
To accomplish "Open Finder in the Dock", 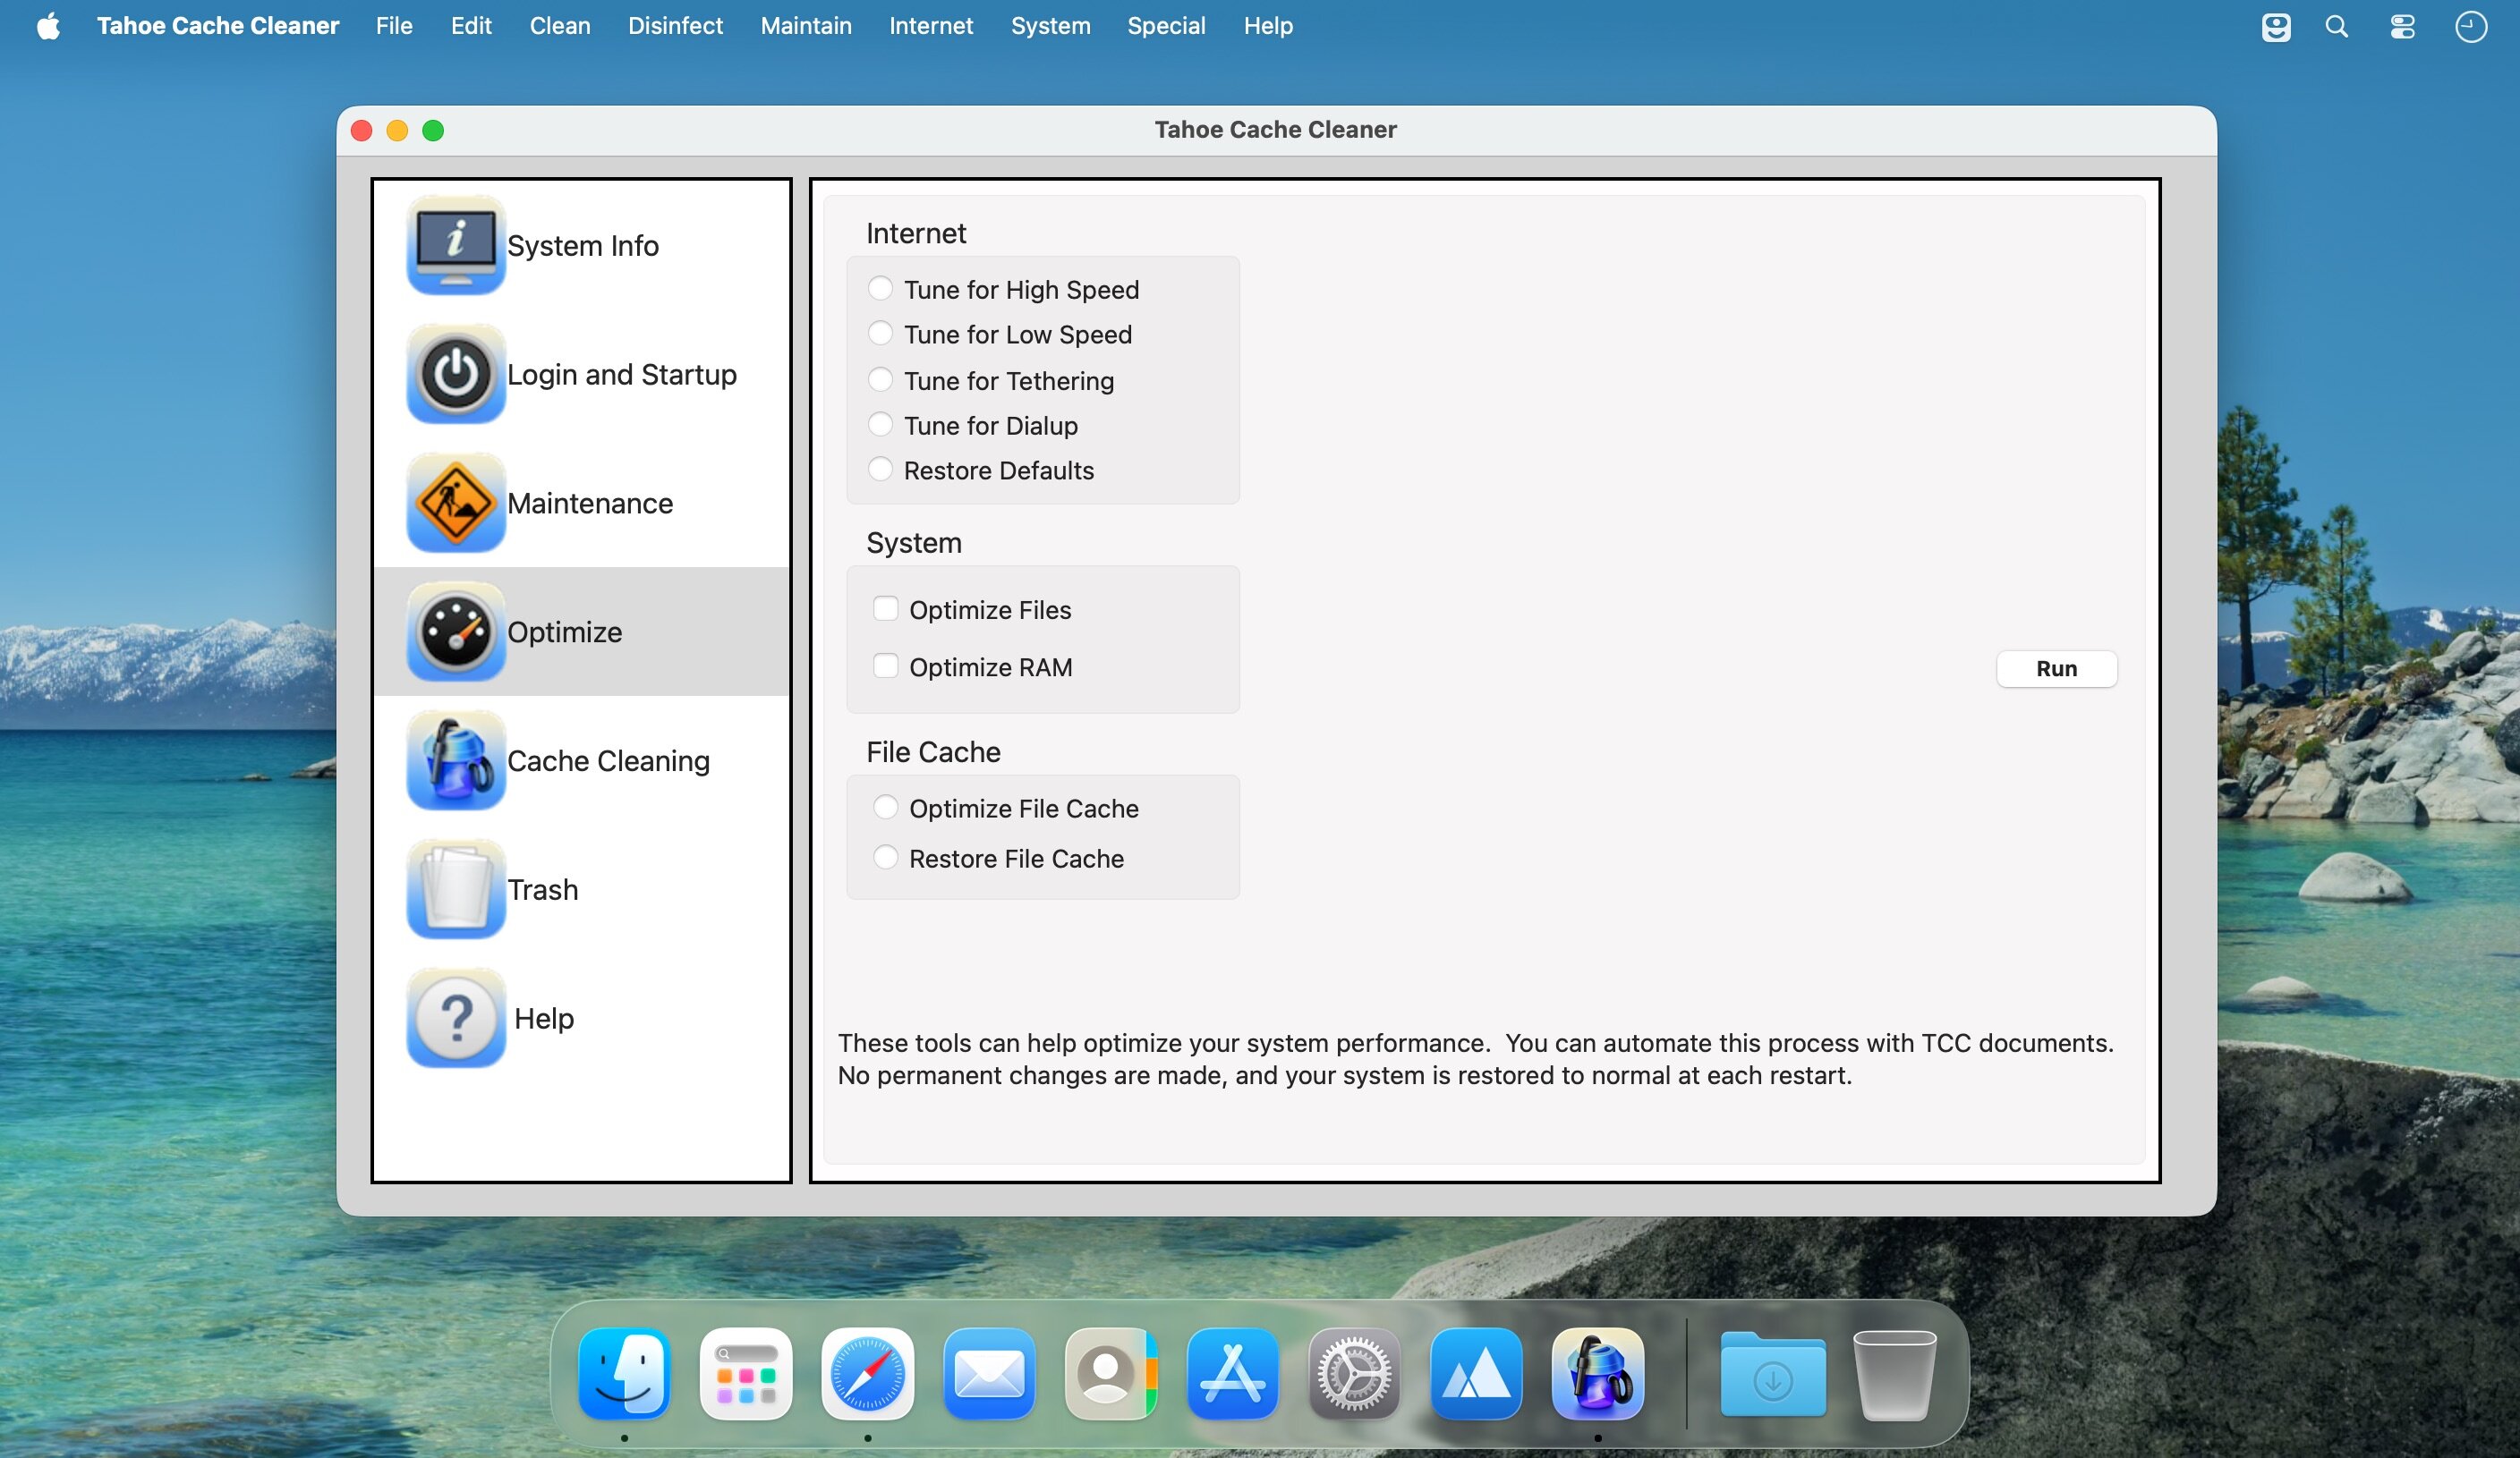I will pos(625,1374).
